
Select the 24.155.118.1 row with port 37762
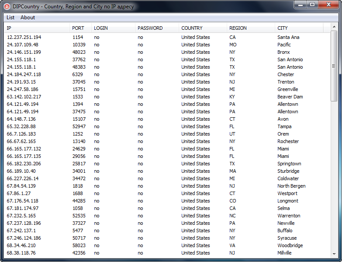point(167,59)
